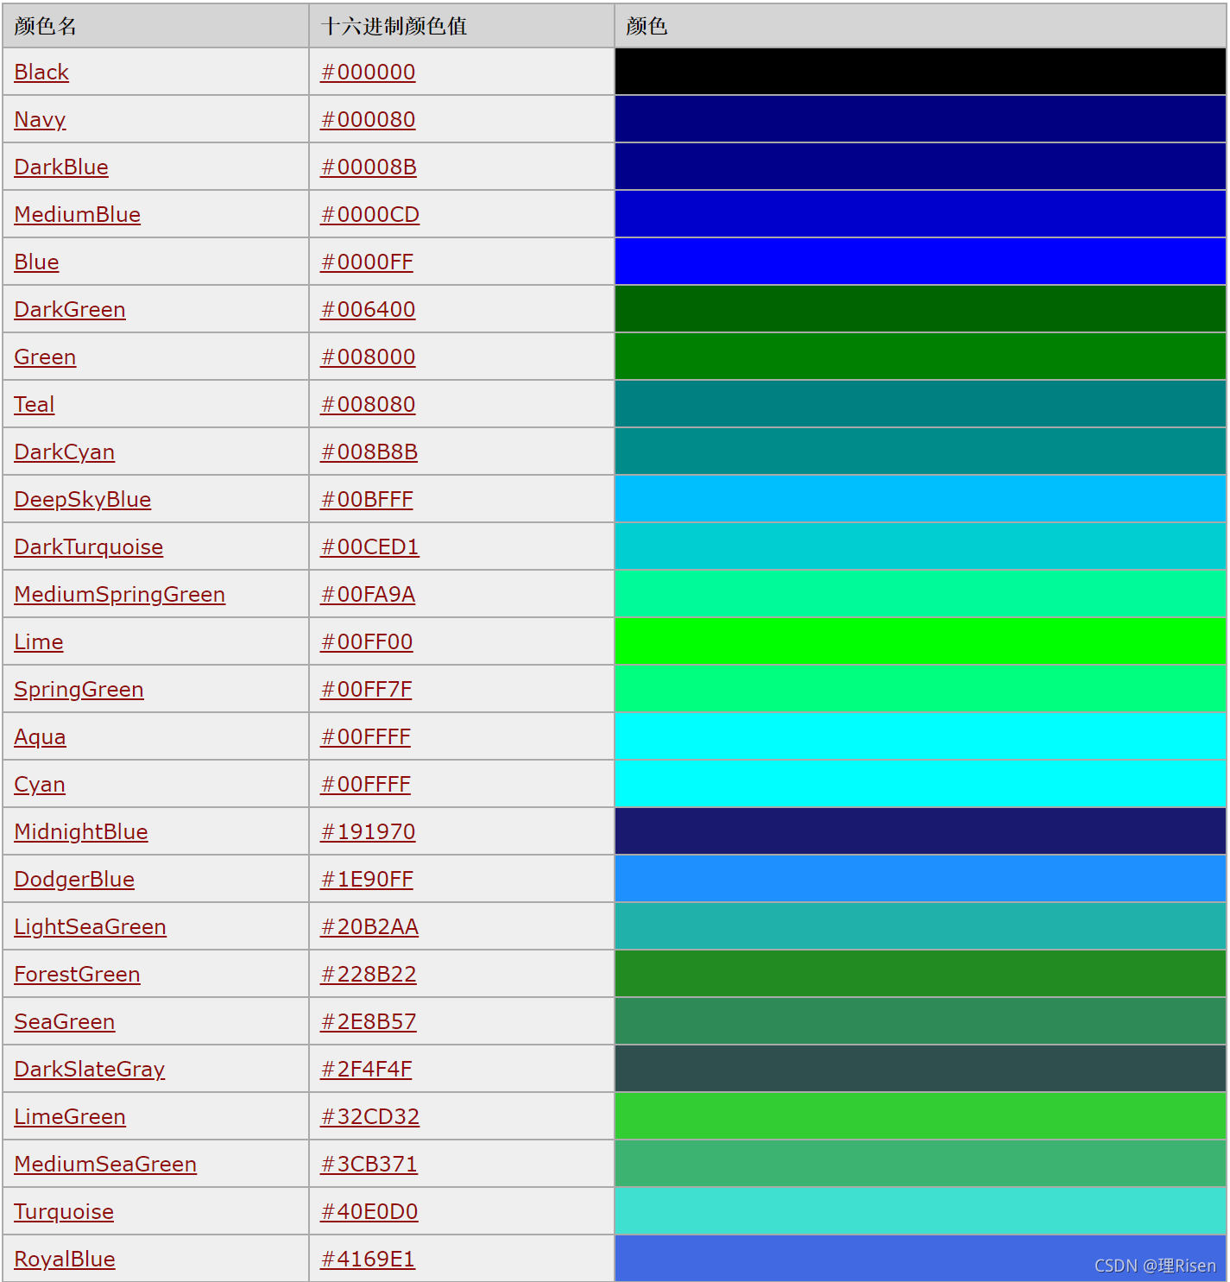Viewport: 1230px width, 1282px height.
Task: Click hex value #2F4F4F
Action: (x=367, y=1070)
